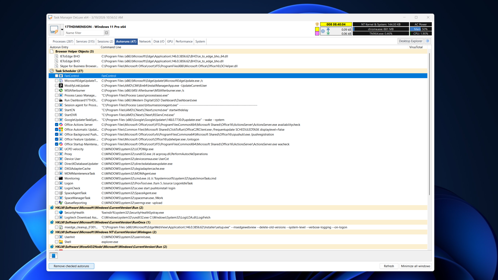Collapse the HKLM Windows NT Winlogon (2) group header
Image resolution: width=498 pixels, height=280 pixels.
(x=238, y=232)
